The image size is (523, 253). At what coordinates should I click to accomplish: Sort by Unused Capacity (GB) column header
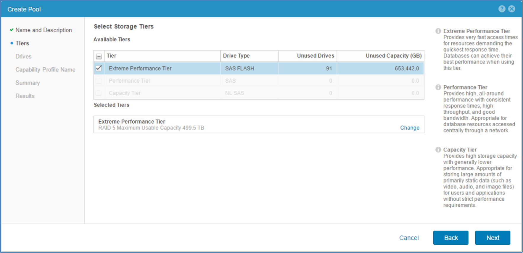coord(381,56)
